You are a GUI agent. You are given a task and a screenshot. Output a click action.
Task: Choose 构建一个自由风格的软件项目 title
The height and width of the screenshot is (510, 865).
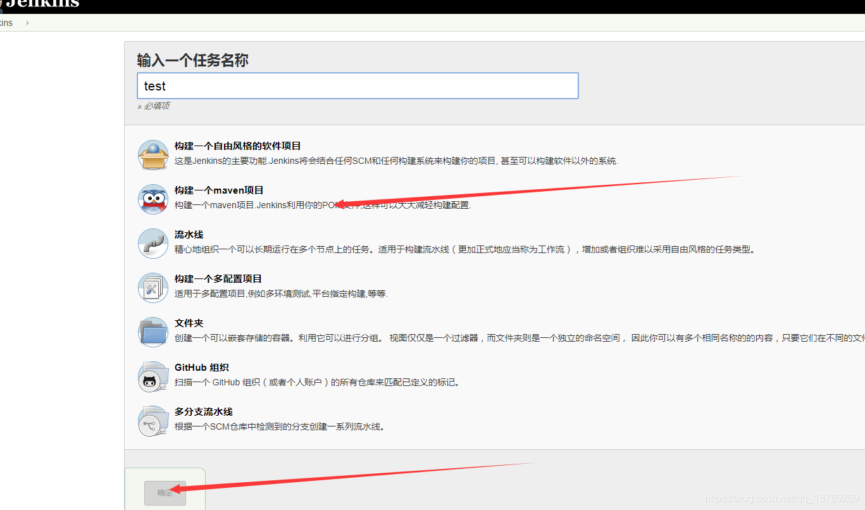238,146
